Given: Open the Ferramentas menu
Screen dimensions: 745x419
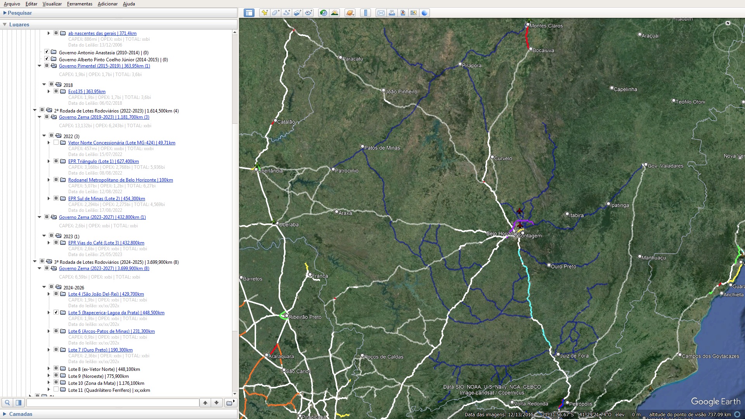Looking at the screenshot, I should [80, 4].
